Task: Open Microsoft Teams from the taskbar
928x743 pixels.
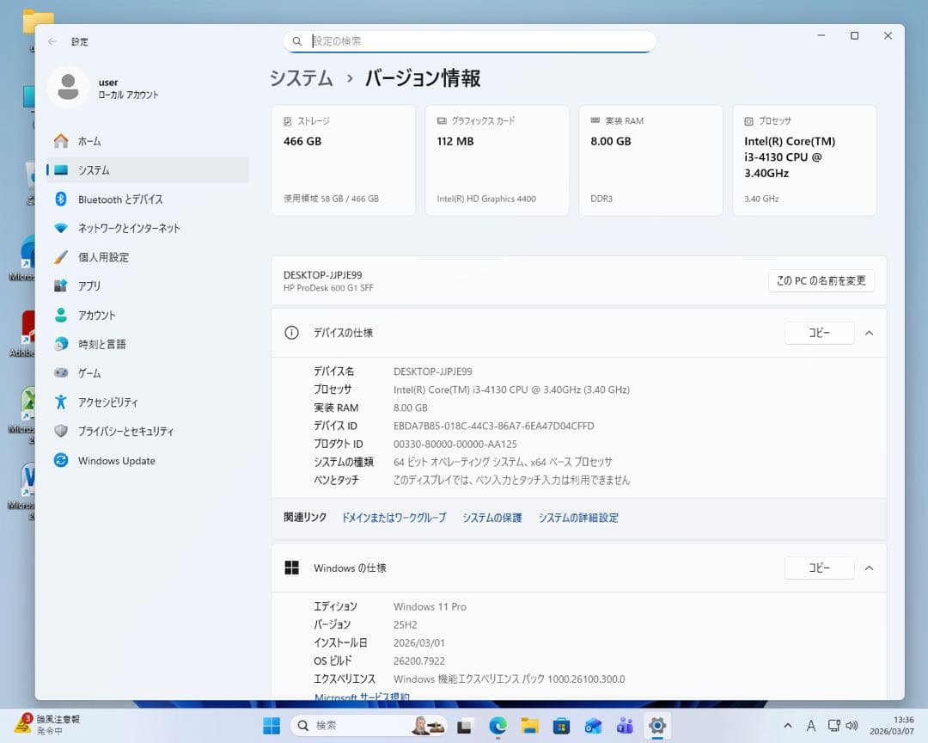Action: pos(625,725)
